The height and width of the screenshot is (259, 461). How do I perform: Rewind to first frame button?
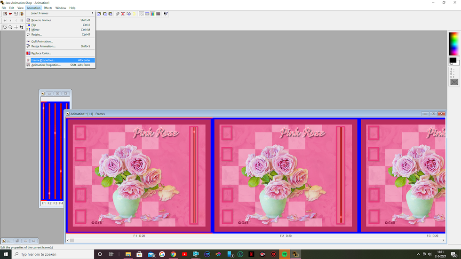pos(5,21)
